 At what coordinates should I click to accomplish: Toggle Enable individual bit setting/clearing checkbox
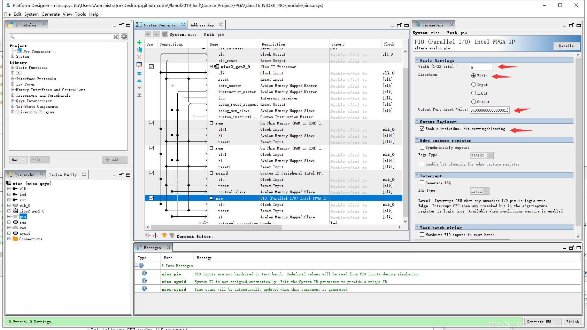click(x=422, y=129)
